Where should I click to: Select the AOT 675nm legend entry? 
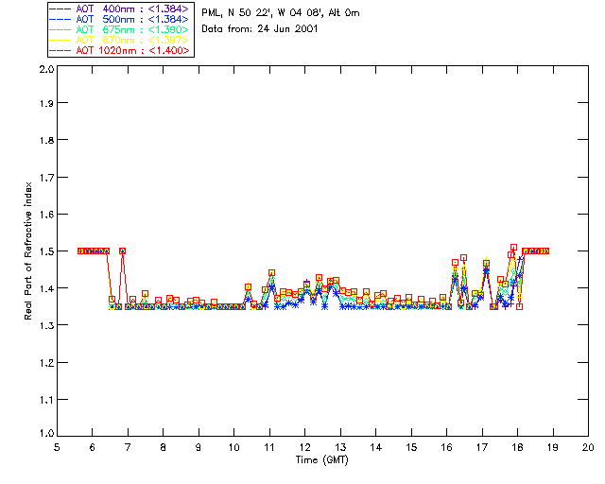tap(120, 29)
